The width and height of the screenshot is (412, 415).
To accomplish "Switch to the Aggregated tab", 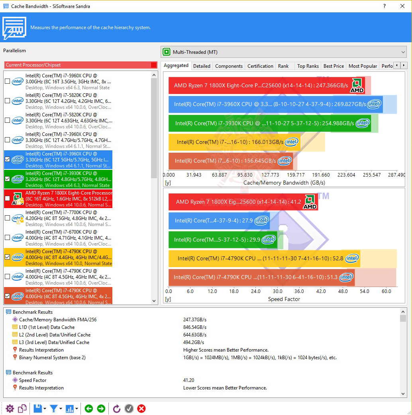I will (x=176, y=65).
